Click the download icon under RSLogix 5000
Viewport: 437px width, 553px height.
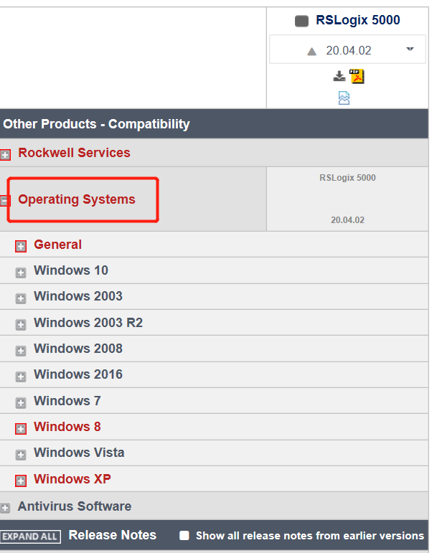click(x=339, y=76)
